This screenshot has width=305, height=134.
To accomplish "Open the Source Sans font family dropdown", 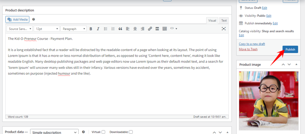I will point(20,29).
